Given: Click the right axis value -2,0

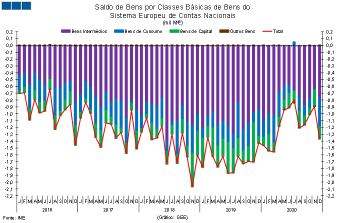Looking at the screenshot, I should [x=329, y=182].
